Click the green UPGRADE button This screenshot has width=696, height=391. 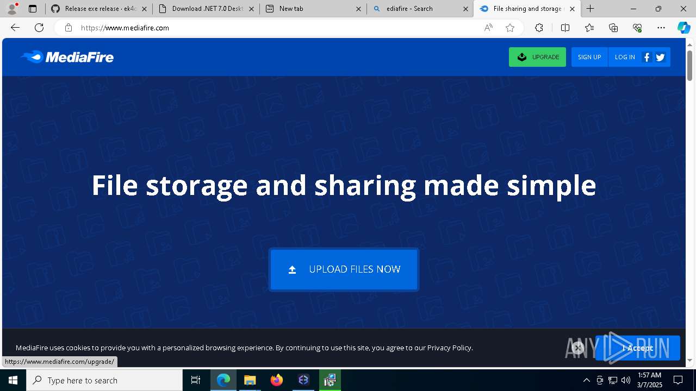[x=537, y=57]
